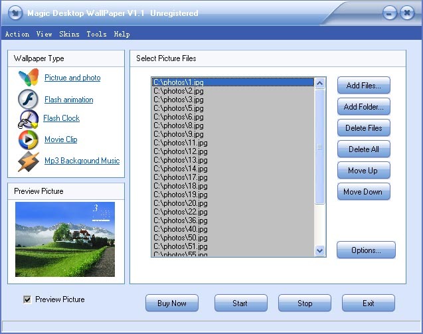Click the file list scroll up arrow
The width and height of the screenshot is (423, 334).
point(319,83)
